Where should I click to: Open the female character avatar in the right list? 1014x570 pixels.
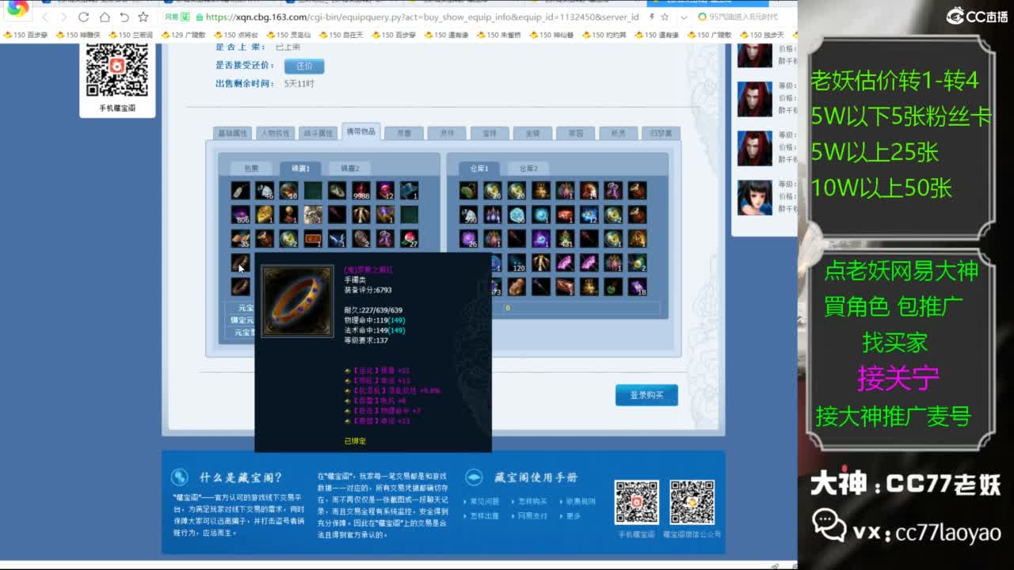(755, 197)
